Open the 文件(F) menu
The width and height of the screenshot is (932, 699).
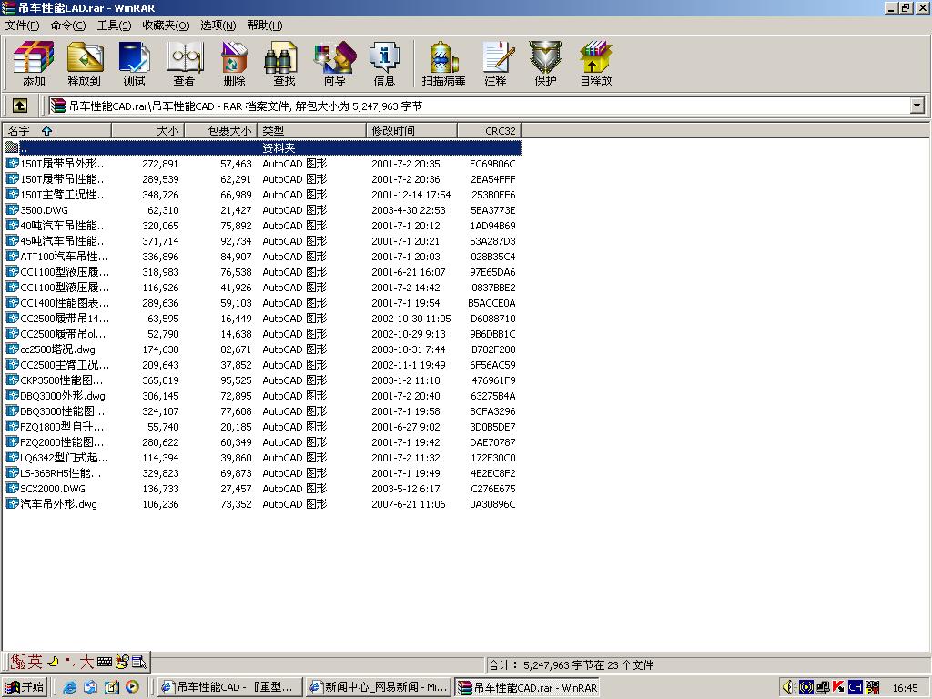tap(22, 25)
